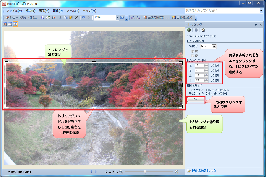
Task: Open the ファイル(F) menu
Action: [14, 11]
